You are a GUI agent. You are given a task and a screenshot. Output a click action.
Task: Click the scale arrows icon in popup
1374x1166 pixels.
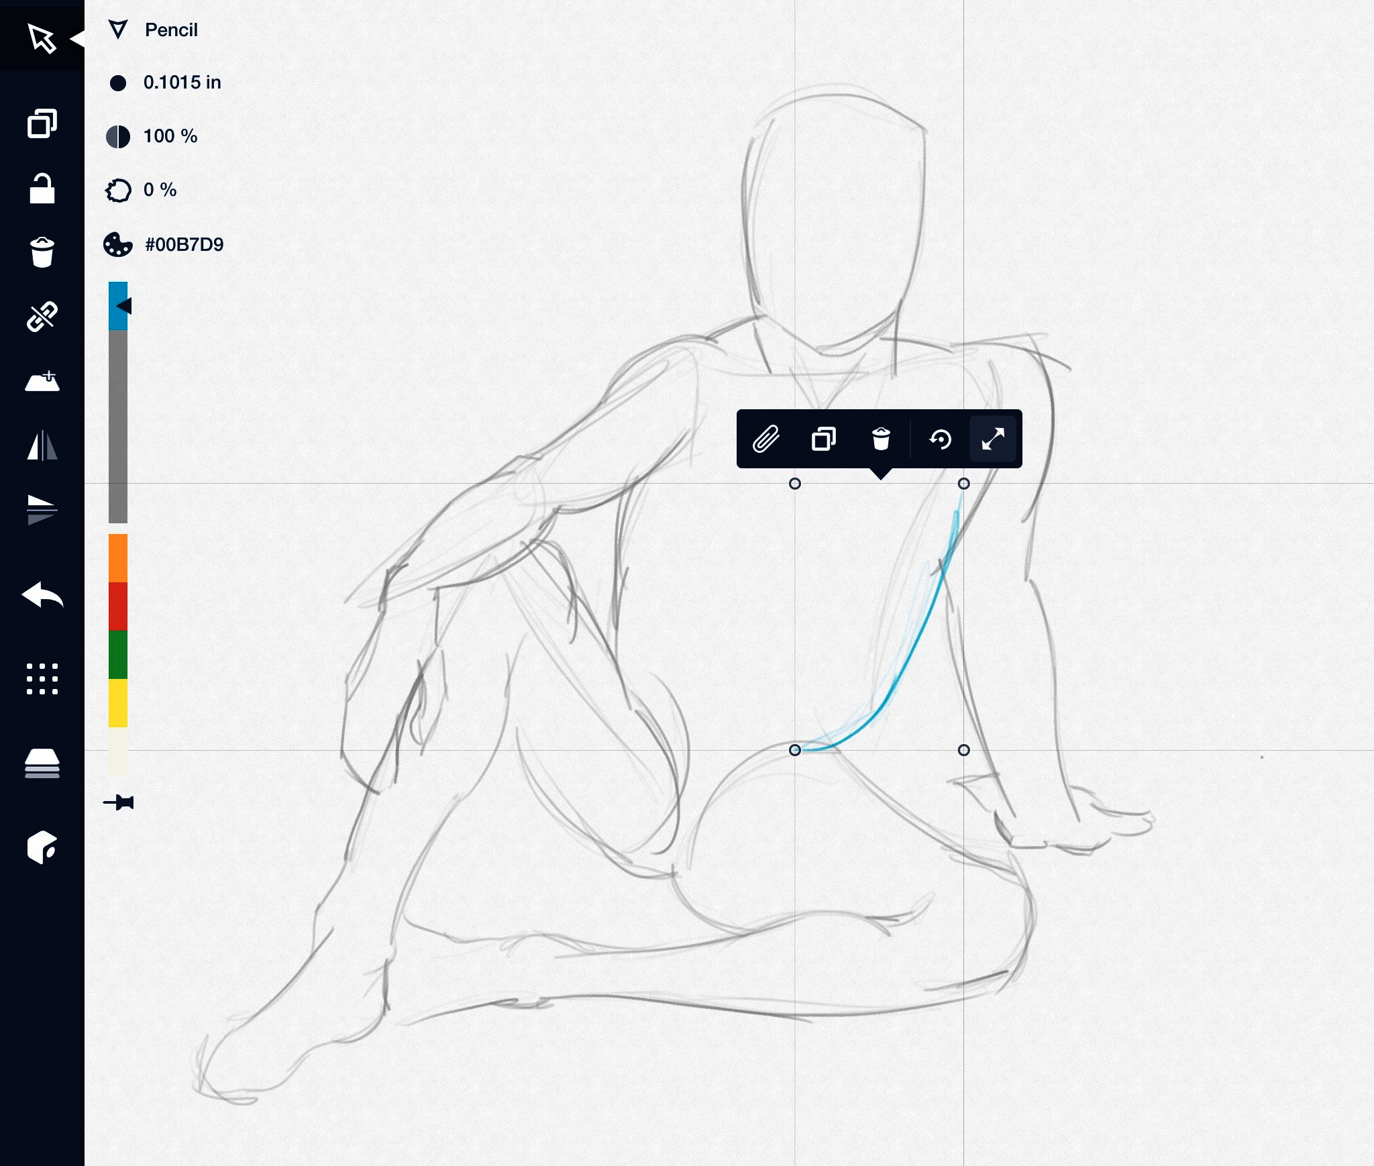[993, 439]
